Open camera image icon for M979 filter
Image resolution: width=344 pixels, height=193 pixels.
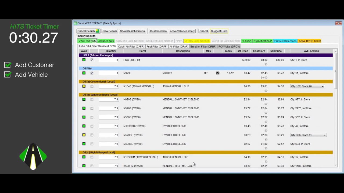(218, 73)
